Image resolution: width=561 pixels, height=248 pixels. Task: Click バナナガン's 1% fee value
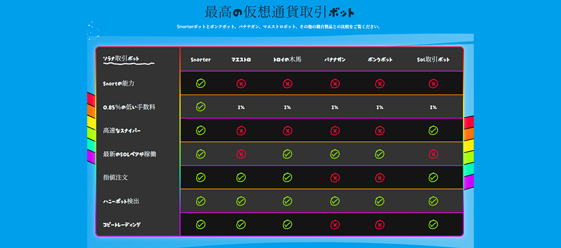335,107
